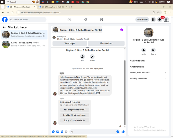The height and width of the screenshot is (138, 173).
Task: Open more actions plus icon in composer
Action: 53,132
